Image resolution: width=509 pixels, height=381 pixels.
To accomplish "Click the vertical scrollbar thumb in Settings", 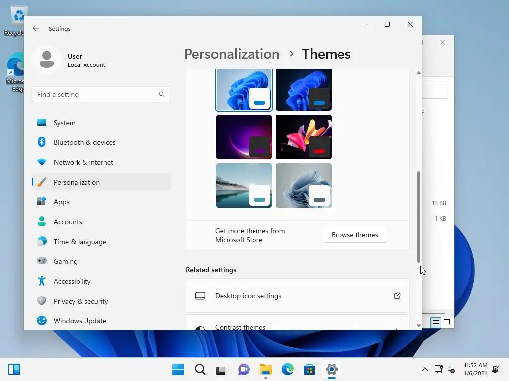I will (419, 217).
